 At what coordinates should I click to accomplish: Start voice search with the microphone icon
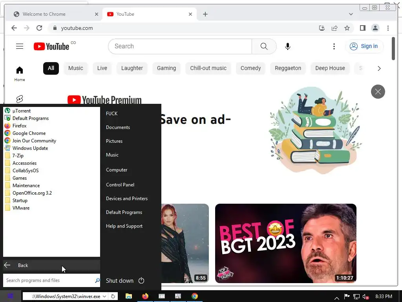(x=288, y=46)
